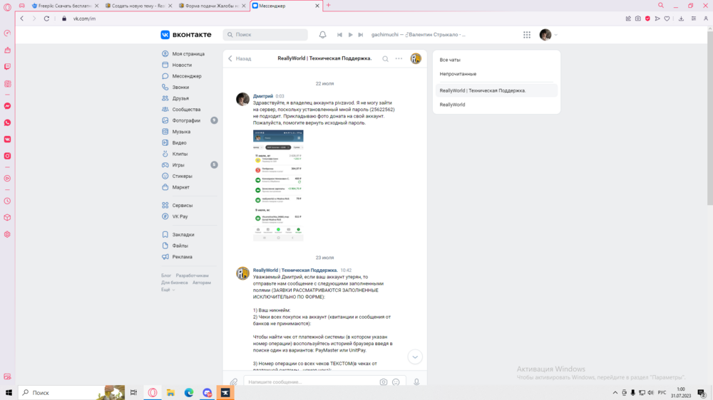Open the donation screenshot thumbnail in message
This screenshot has height=400, width=713.
tap(278, 185)
